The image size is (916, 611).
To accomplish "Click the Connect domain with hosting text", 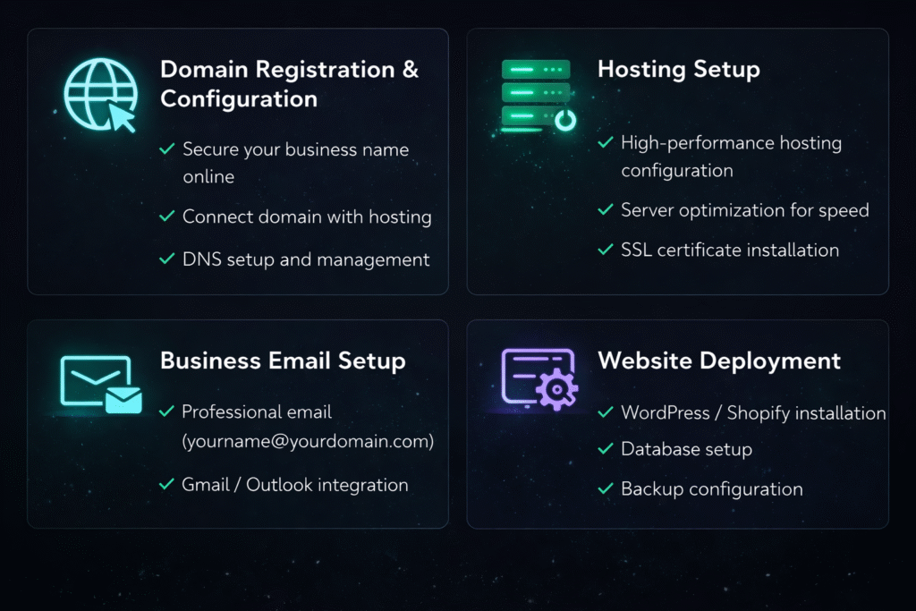I will pos(307,216).
